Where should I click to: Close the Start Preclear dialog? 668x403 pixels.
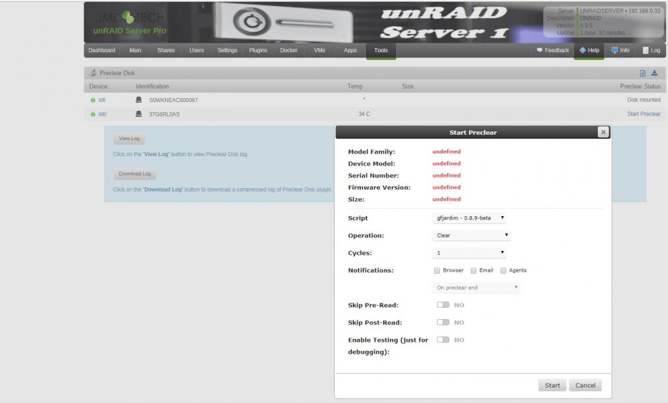pyautogui.click(x=603, y=132)
